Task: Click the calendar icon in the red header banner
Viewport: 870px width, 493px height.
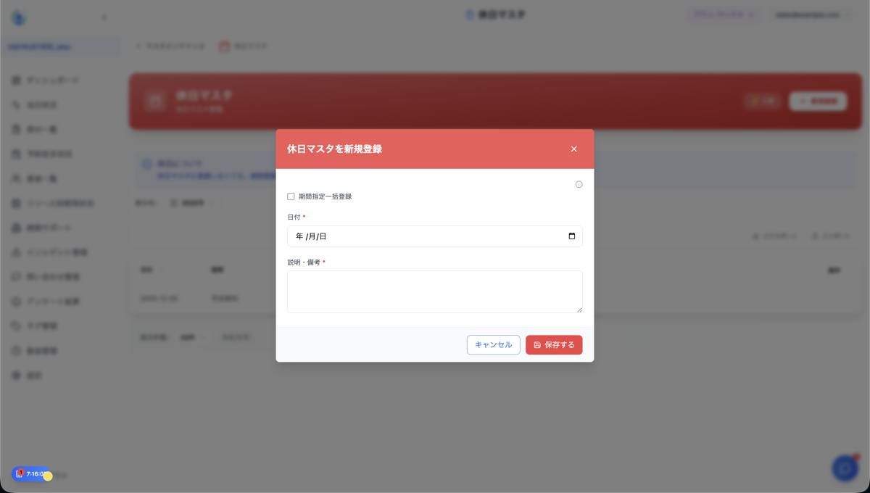Action: (x=154, y=101)
